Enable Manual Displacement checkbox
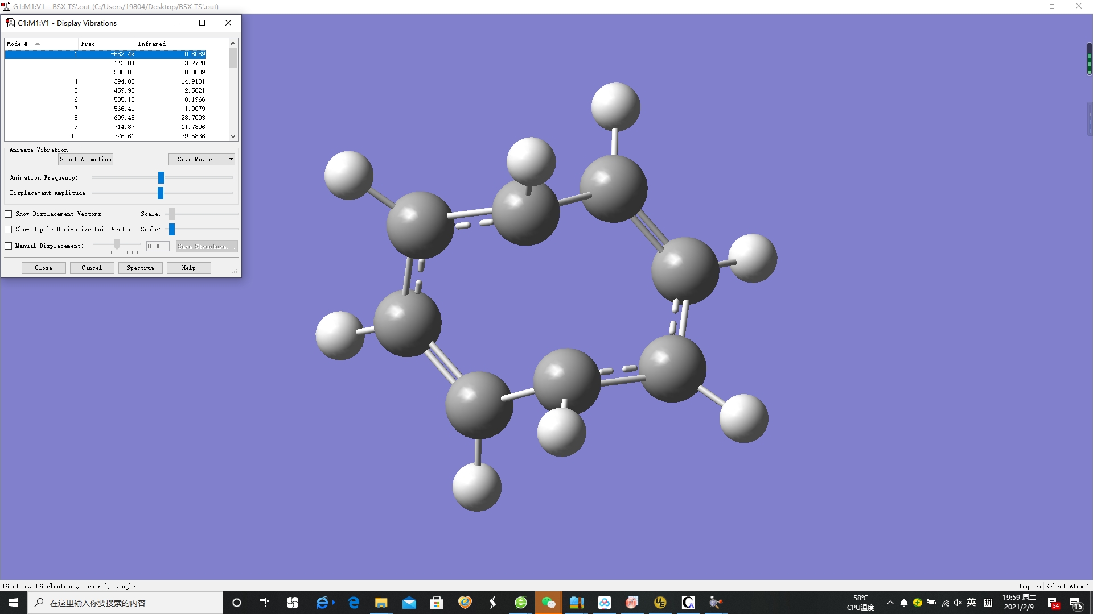The width and height of the screenshot is (1093, 614). [x=9, y=246]
